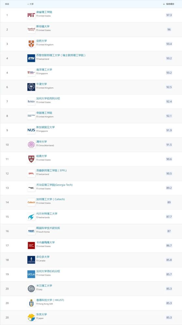Select the Caltech logo
Viewport: 182px width, 325px height.
(31, 202)
